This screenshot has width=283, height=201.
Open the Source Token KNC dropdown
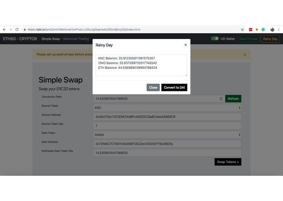pyautogui.click(x=167, y=108)
